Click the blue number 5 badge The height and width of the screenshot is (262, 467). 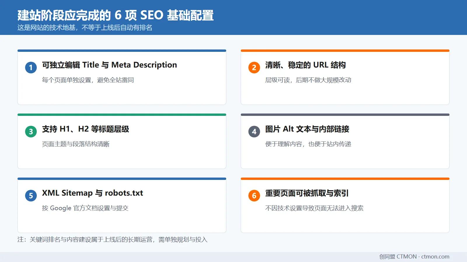31,196
